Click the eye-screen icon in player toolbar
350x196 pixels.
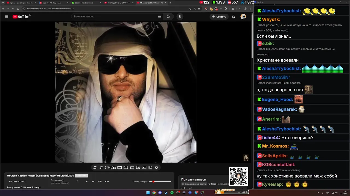coord(113,167)
